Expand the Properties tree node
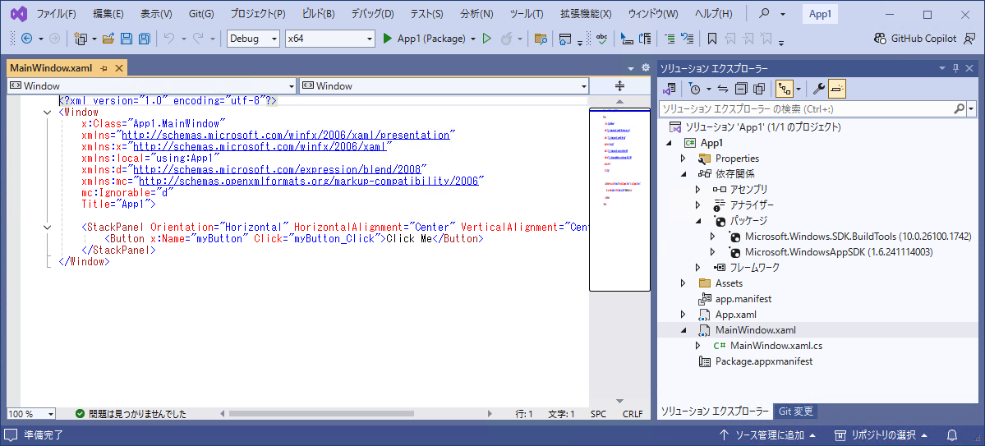 click(x=683, y=159)
